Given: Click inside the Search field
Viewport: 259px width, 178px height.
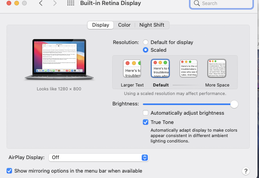Looking at the screenshot, I should [221, 3].
